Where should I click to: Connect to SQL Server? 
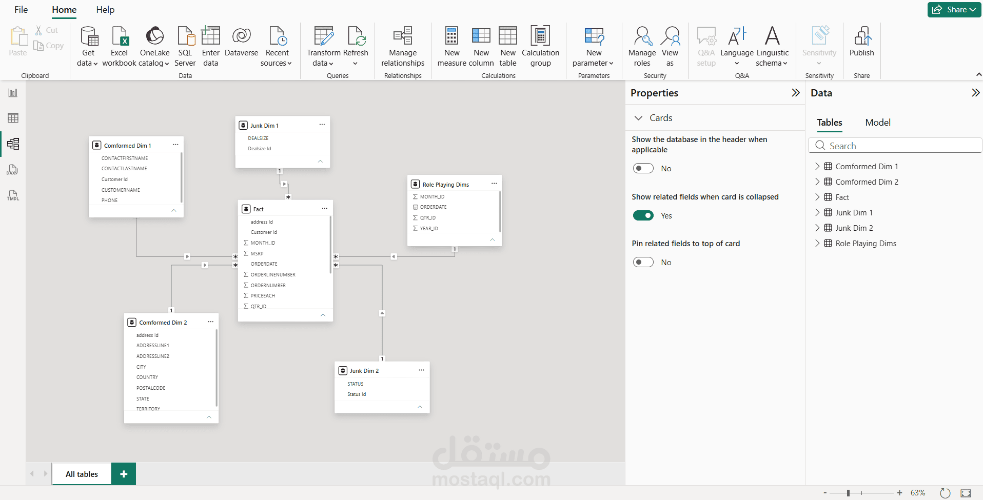(185, 47)
